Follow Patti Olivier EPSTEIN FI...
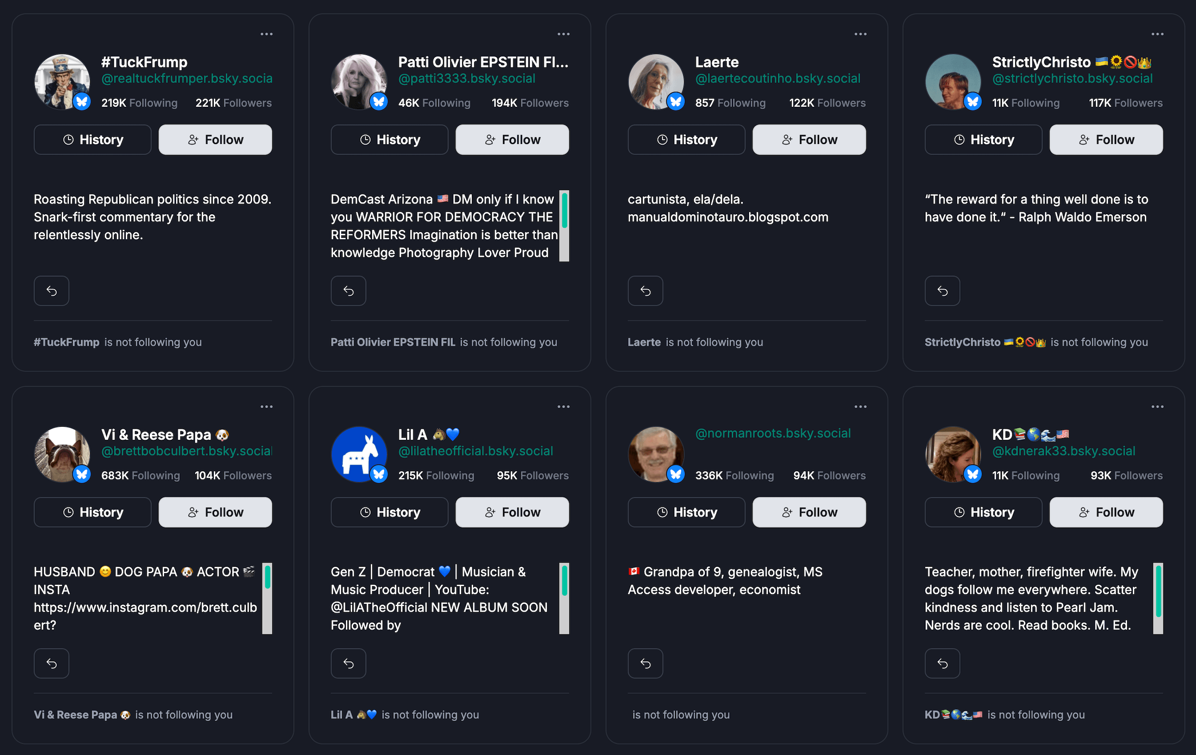1196x755 pixels. pos(512,140)
